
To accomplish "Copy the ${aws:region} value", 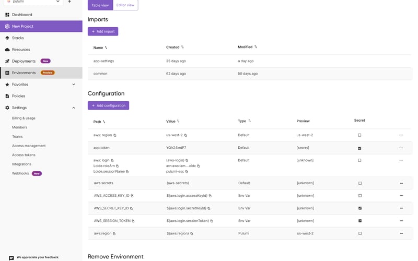I will tap(191, 233).
